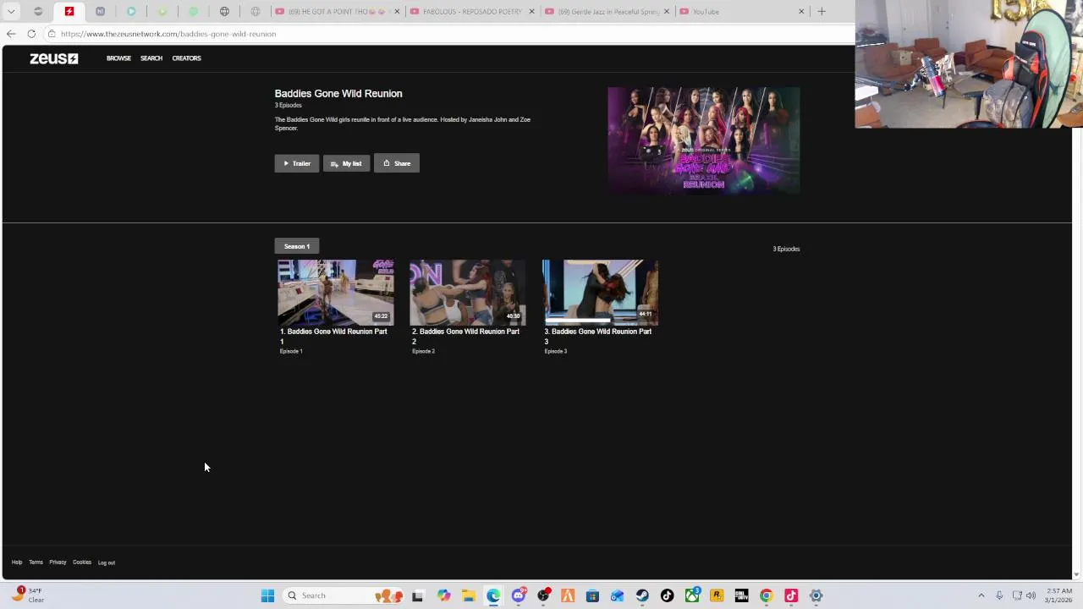Viewport: 1083px width, 609px height.
Task: Click the microphone icon in system tray
Action: (999, 595)
